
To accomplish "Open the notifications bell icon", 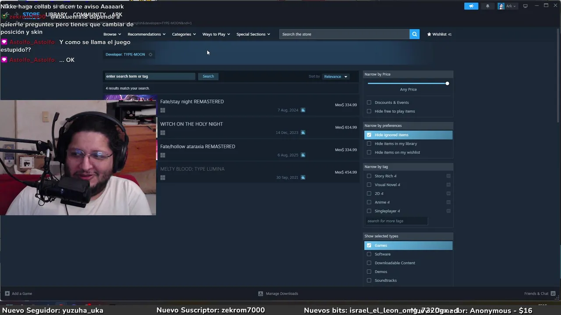I will click(x=487, y=6).
